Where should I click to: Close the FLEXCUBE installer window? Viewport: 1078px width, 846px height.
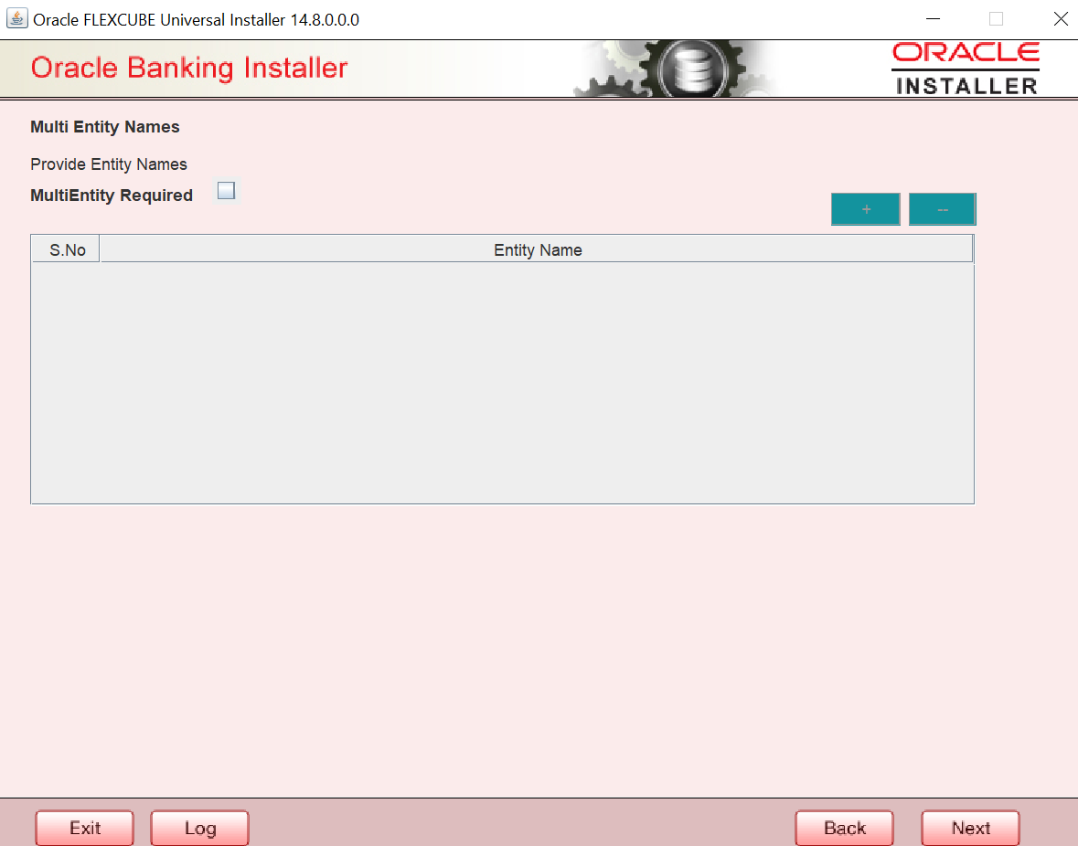pos(1060,19)
